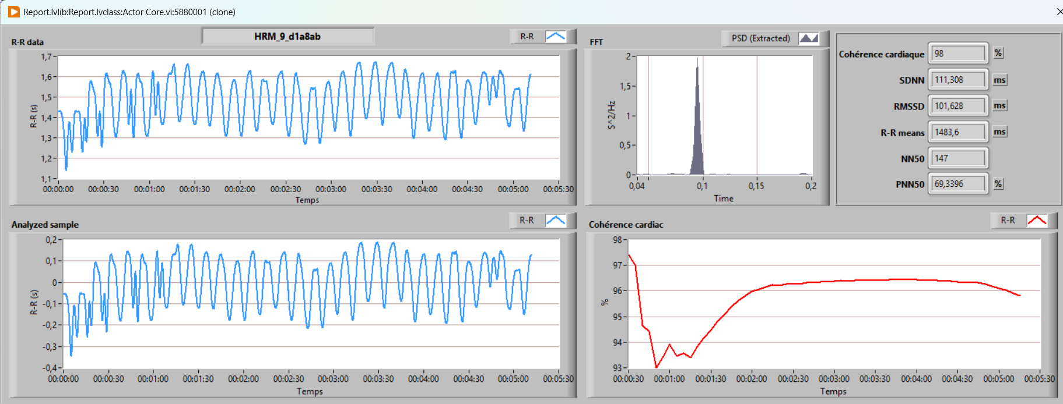The image size is (1063, 404).
Task: Click the NN50 value field showing 147
Action: pyautogui.click(x=958, y=158)
